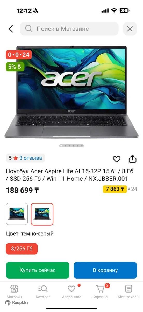Add laptop to favorites with heart icon
The height and width of the screenshot is (312, 143).
[117, 159]
